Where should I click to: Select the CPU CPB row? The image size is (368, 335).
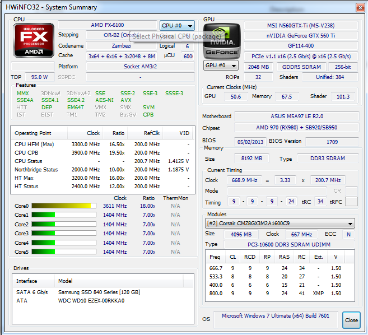click(102, 152)
